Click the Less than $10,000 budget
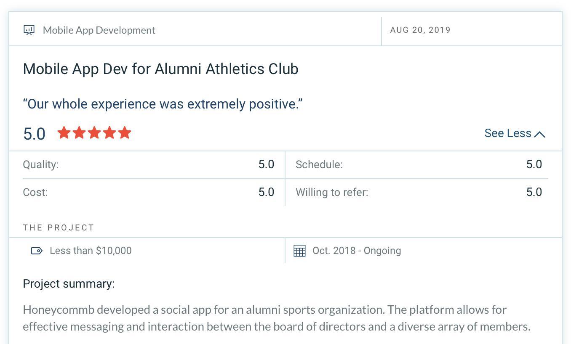 [x=91, y=251]
